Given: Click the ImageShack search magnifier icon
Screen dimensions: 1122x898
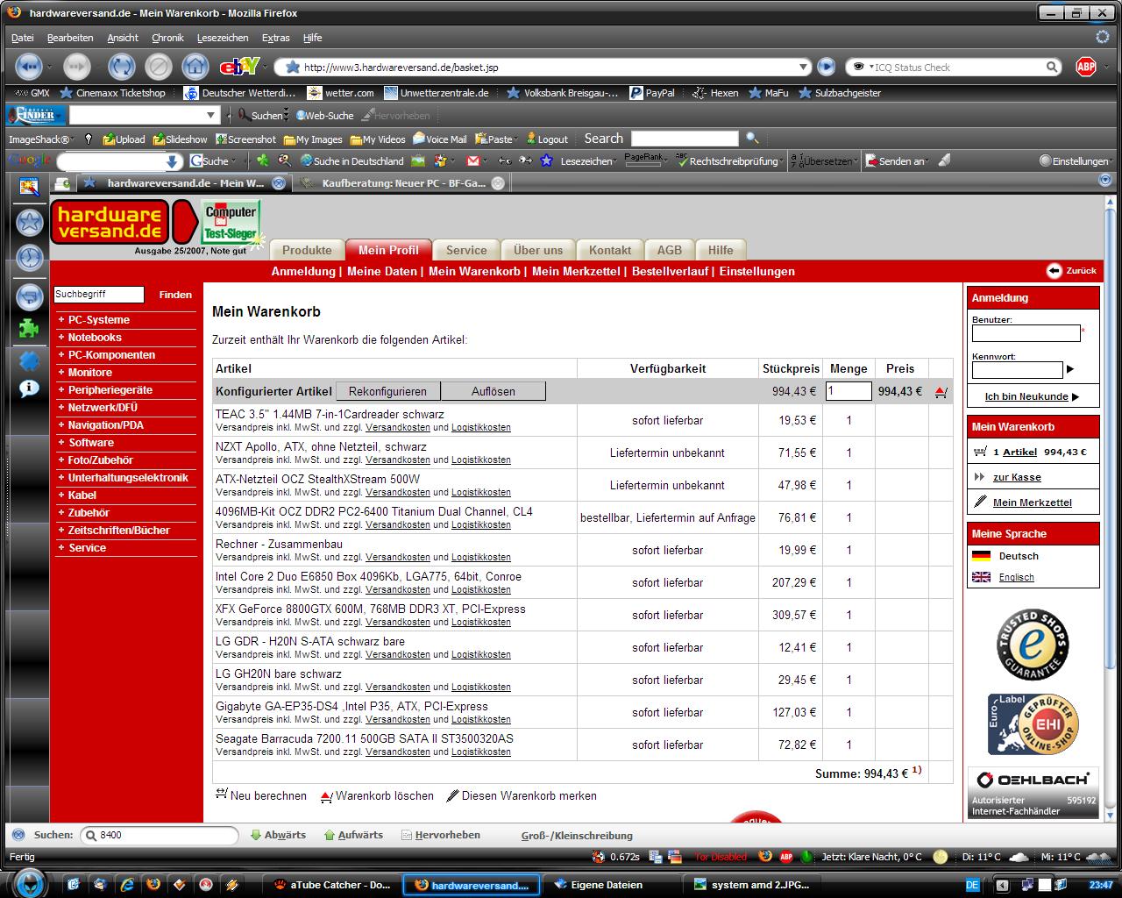Looking at the screenshot, I should click(752, 139).
